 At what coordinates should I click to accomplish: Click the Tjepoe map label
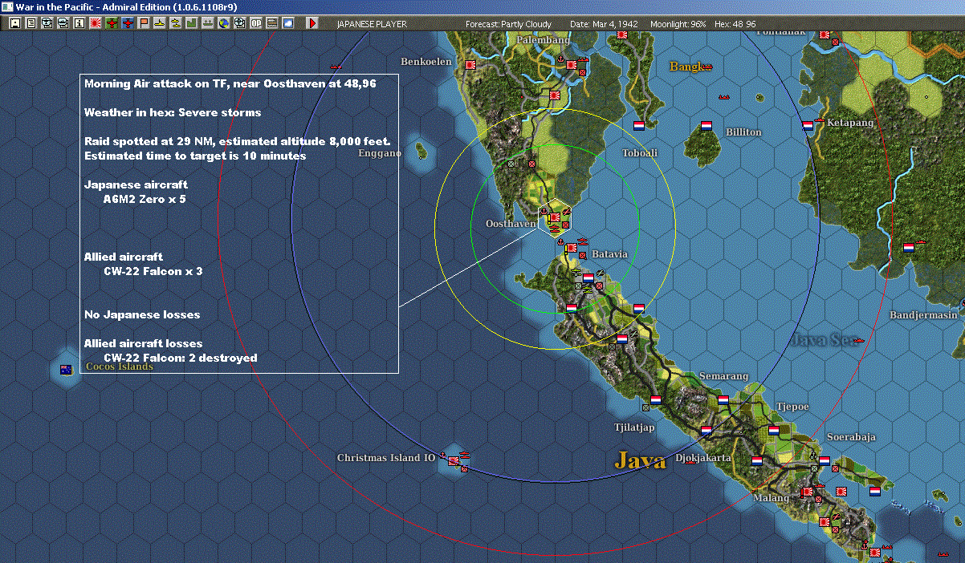792,407
